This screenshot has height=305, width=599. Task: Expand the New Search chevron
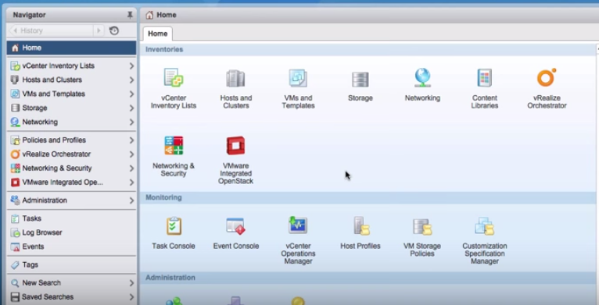131,283
